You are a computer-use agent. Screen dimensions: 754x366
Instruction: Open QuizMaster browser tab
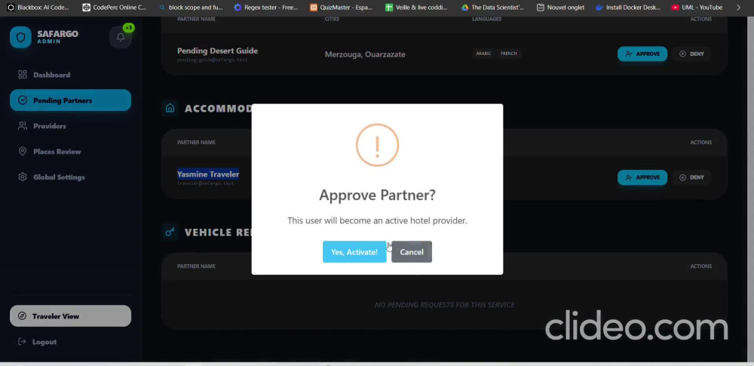click(x=342, y=8)
